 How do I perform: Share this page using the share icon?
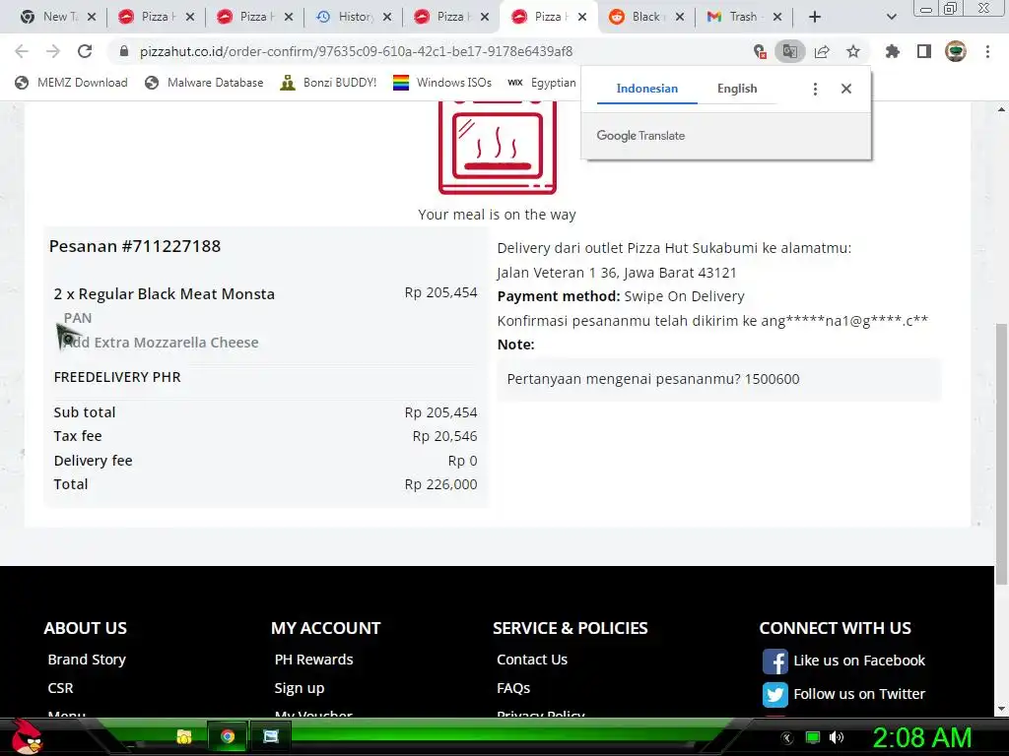click(822, 51)
